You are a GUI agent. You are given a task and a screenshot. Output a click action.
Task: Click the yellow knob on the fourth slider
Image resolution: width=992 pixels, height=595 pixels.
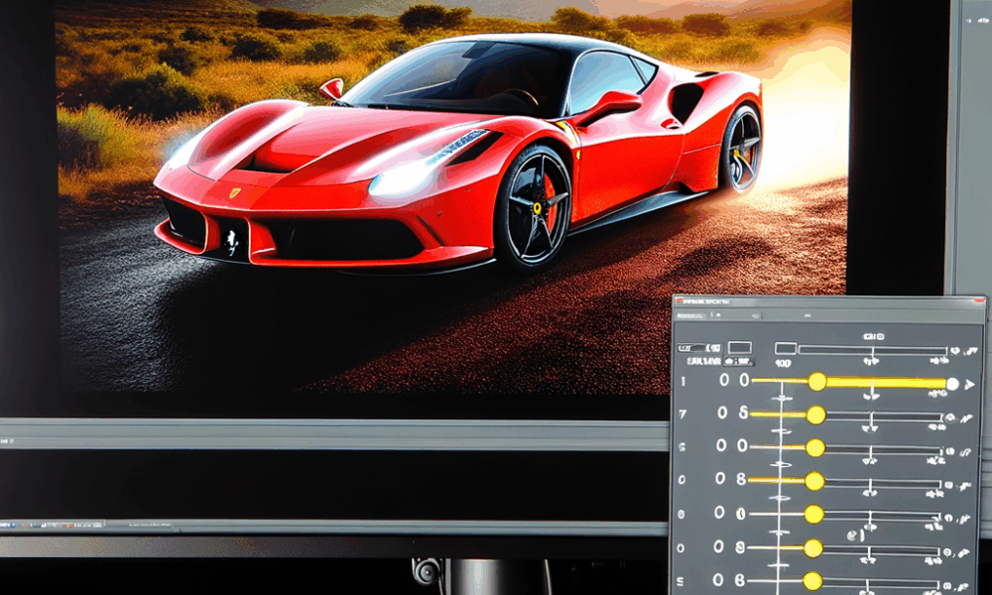pyautogui.click(x=814, y=481)
